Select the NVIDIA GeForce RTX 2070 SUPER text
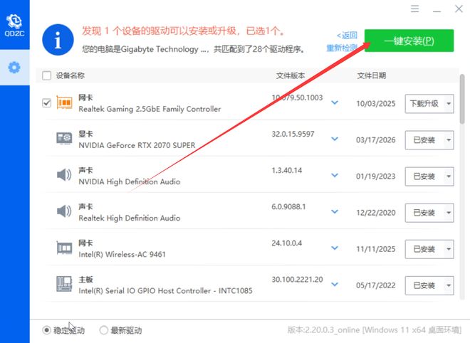The width and height of the screenshot is (470, 343). tap(137, 145)
